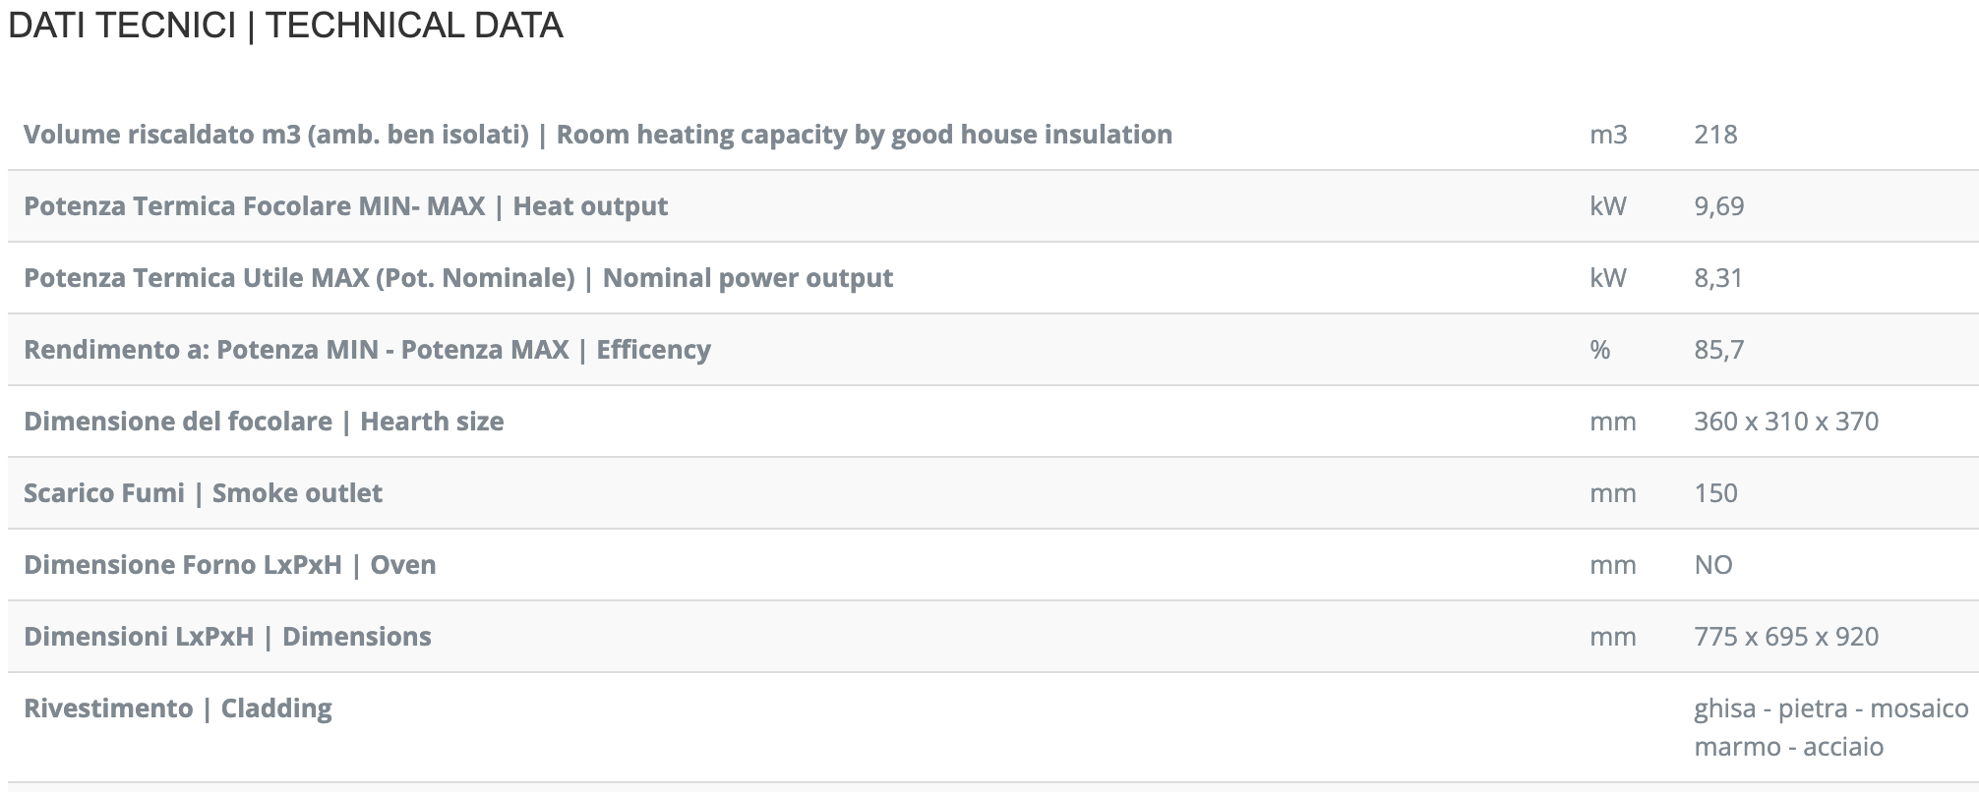This screenshot has width=1979, height=792.
Task: Click the 8,31 nominal power value
Action: pyautogui.click(x=1717, y=278)
